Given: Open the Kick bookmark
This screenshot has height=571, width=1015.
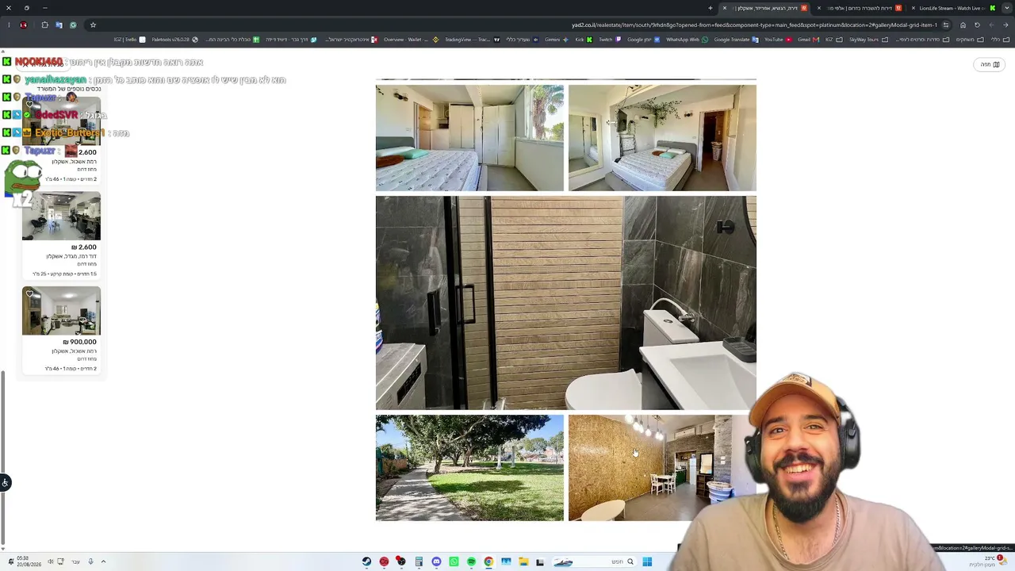Looking at the screenshot, I should point(583,40).
